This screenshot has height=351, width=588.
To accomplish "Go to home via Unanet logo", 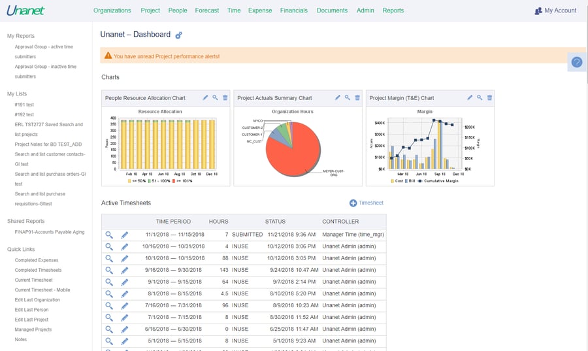I will 25,10.
